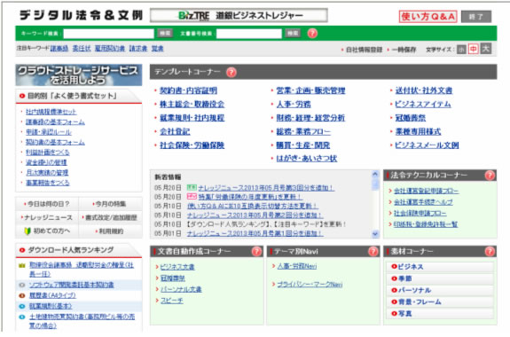
Task: Click the search button next to keyword field
Action: pyautogui.click(x=165, y=33)
